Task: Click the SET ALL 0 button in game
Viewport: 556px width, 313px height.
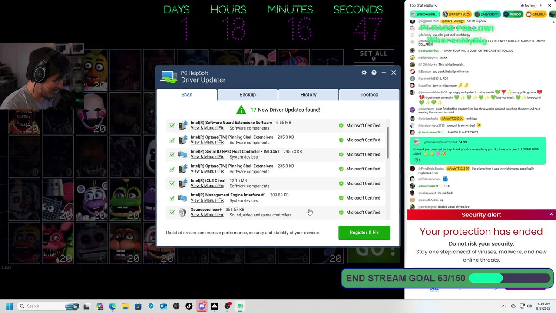Action: click(x=374, y=56)
